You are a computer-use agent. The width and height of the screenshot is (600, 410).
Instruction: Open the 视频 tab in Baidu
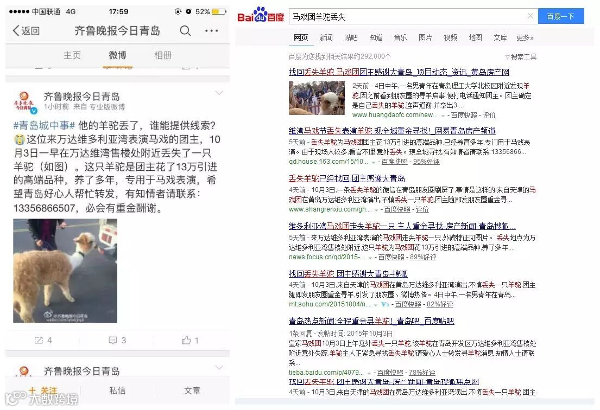click(450, 37)
